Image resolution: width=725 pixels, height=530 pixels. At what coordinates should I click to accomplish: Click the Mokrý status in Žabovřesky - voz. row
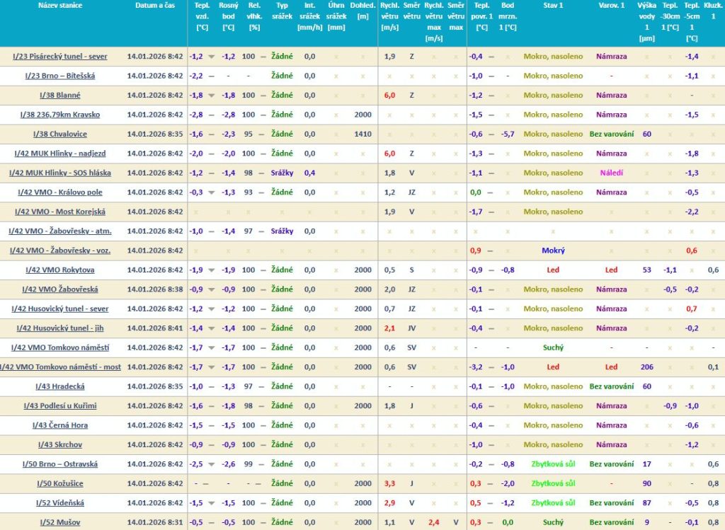point(553,250)
